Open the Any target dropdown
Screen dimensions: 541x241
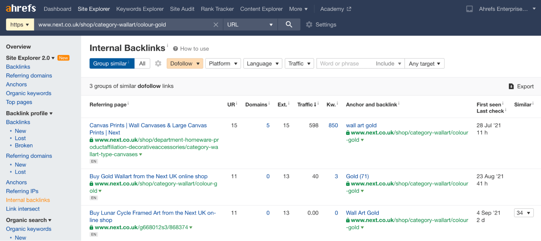pos(424,64)
